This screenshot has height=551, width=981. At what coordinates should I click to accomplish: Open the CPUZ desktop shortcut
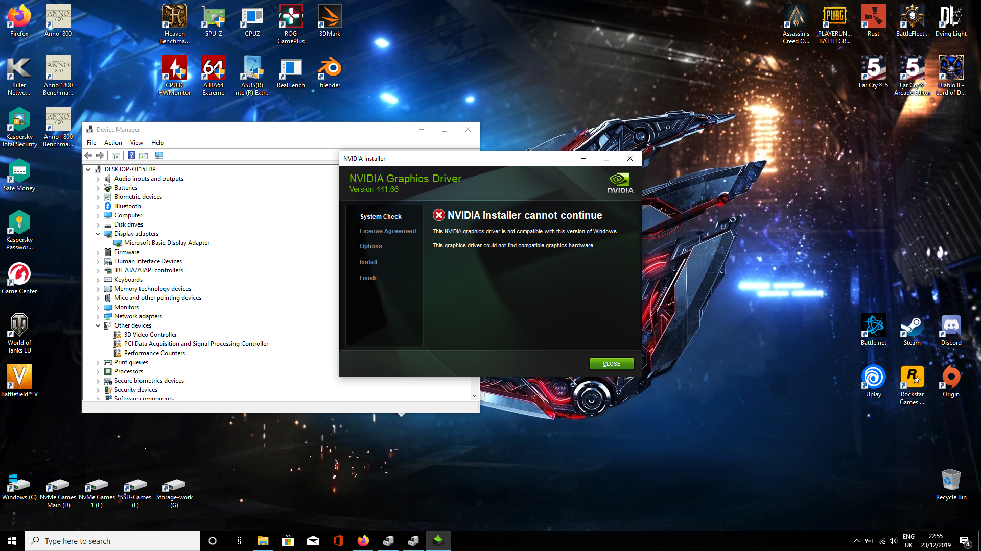click(252, 20)
